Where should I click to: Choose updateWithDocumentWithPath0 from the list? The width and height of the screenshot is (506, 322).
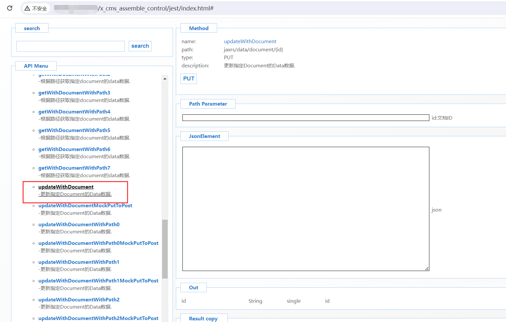pos(79,225)
